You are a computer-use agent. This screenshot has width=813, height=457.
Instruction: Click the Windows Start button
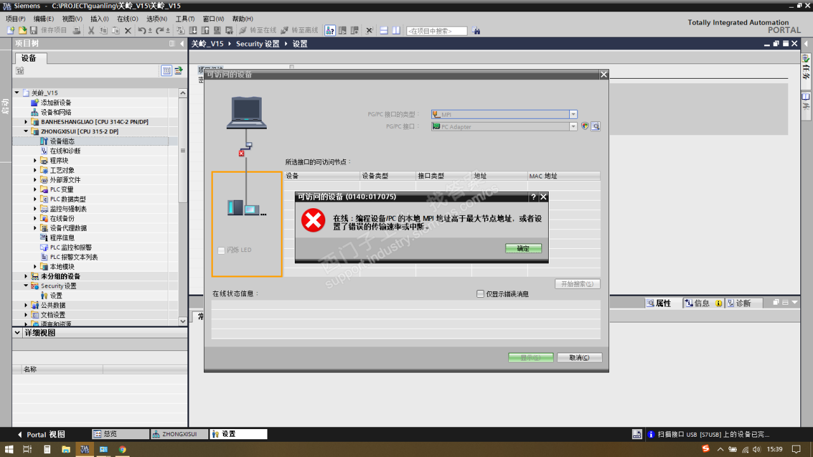9,449
